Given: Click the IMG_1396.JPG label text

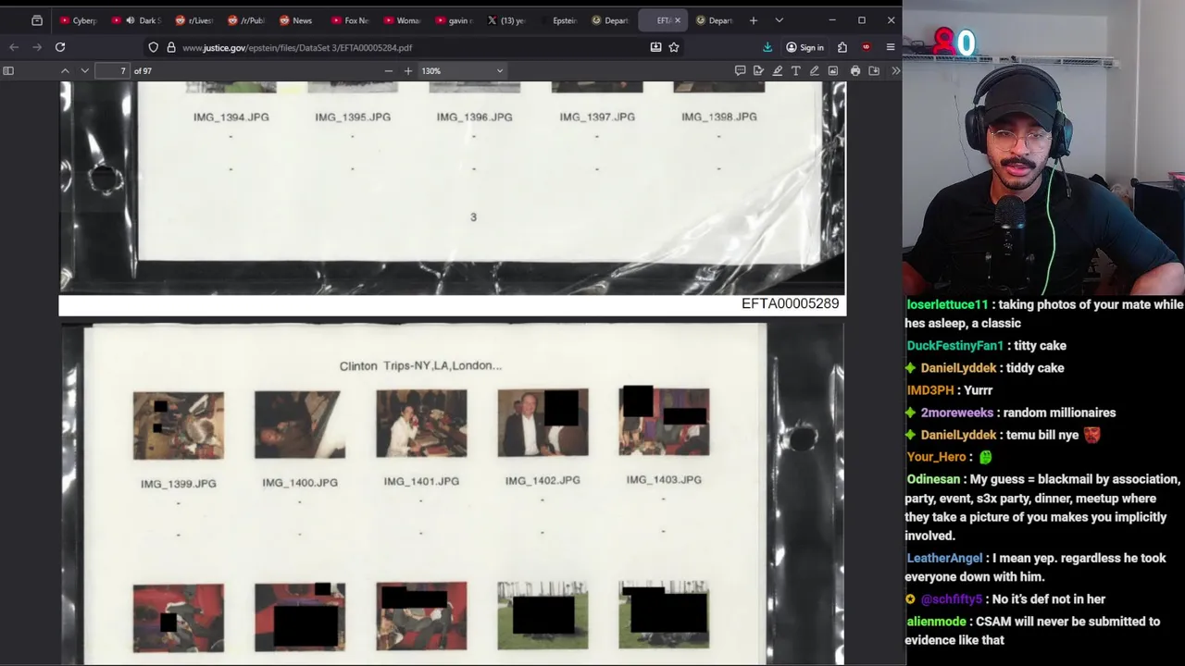Looking at the screenshot, I should point(475,117).
